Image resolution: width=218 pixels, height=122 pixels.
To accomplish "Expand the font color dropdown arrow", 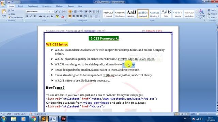I will pos(65,16).
